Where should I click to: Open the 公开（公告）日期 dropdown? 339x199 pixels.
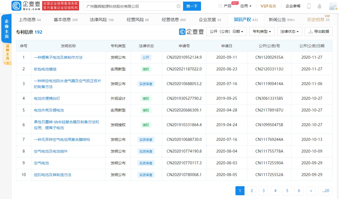coord(226,31)
